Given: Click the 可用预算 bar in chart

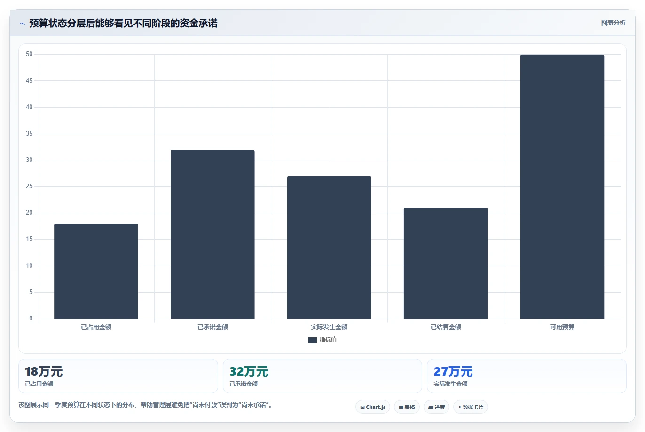Looking at the screenshot, I should 562,186.
